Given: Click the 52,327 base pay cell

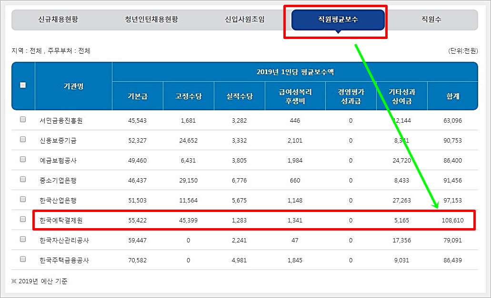Looking at the screenshot, I should click(137, 141).
